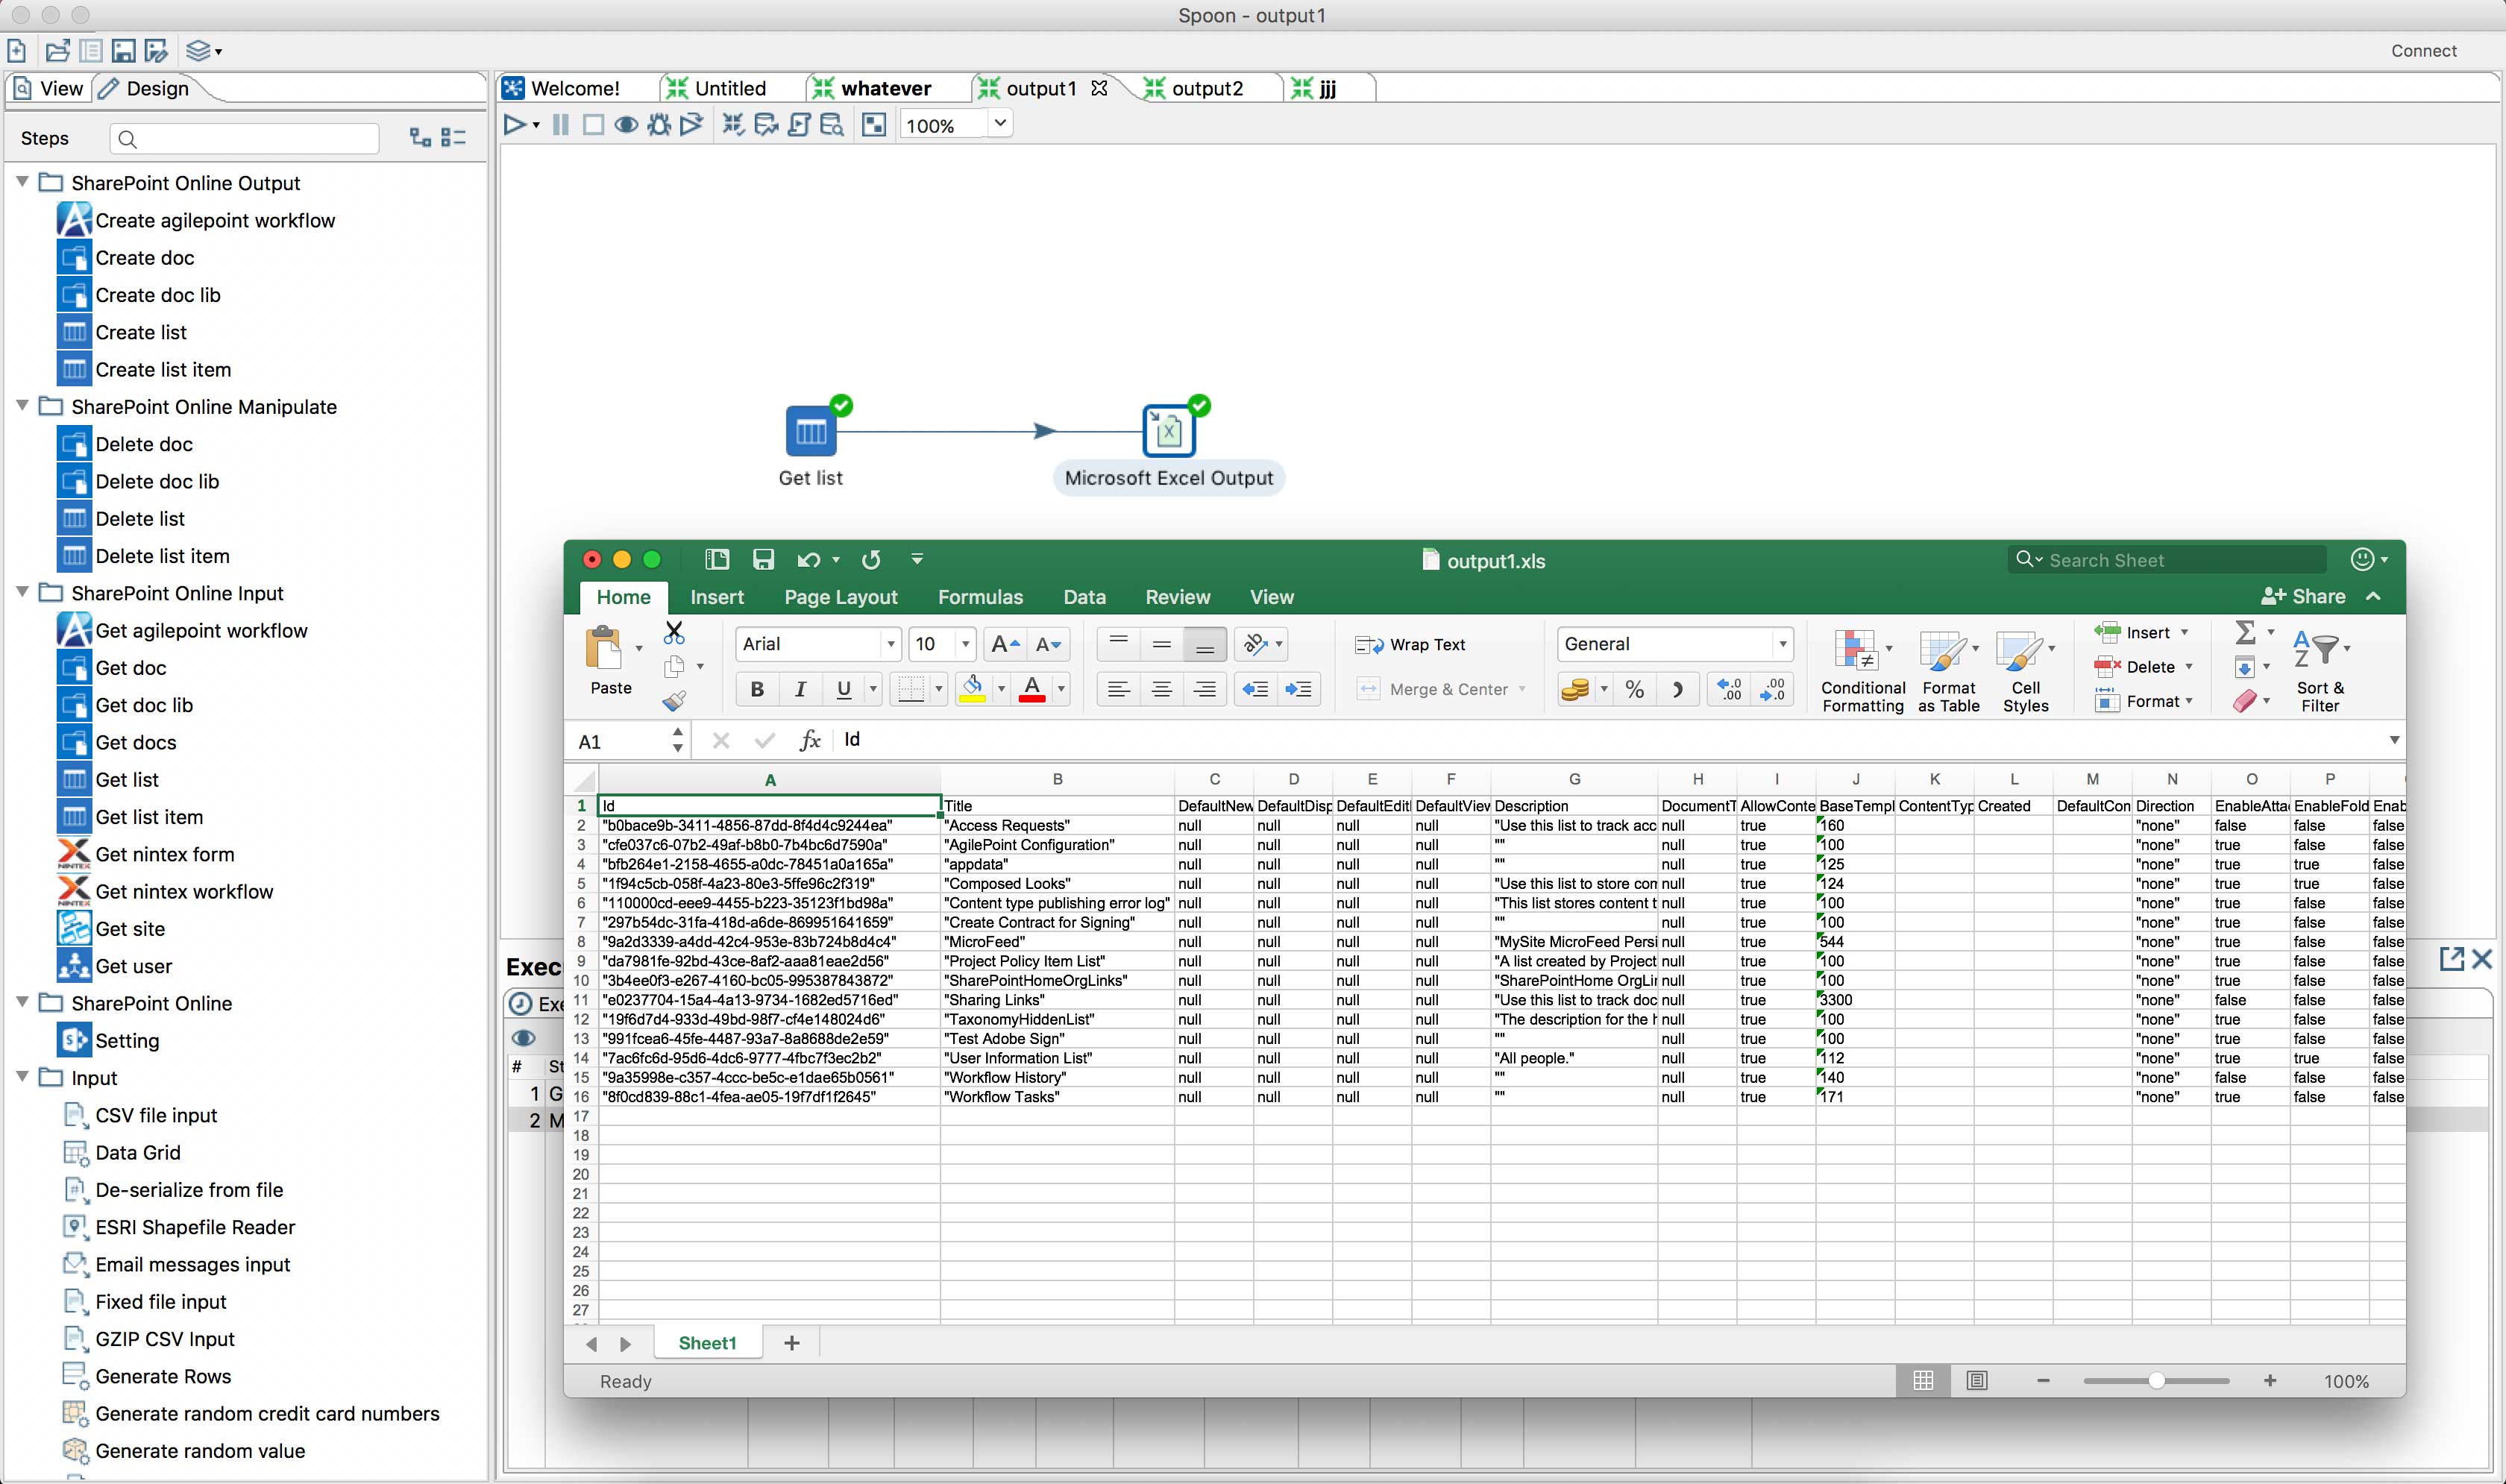Viewport: 2506px width, 1484px height.
Task: Pause the running transformation
Action: coord(560,125)
